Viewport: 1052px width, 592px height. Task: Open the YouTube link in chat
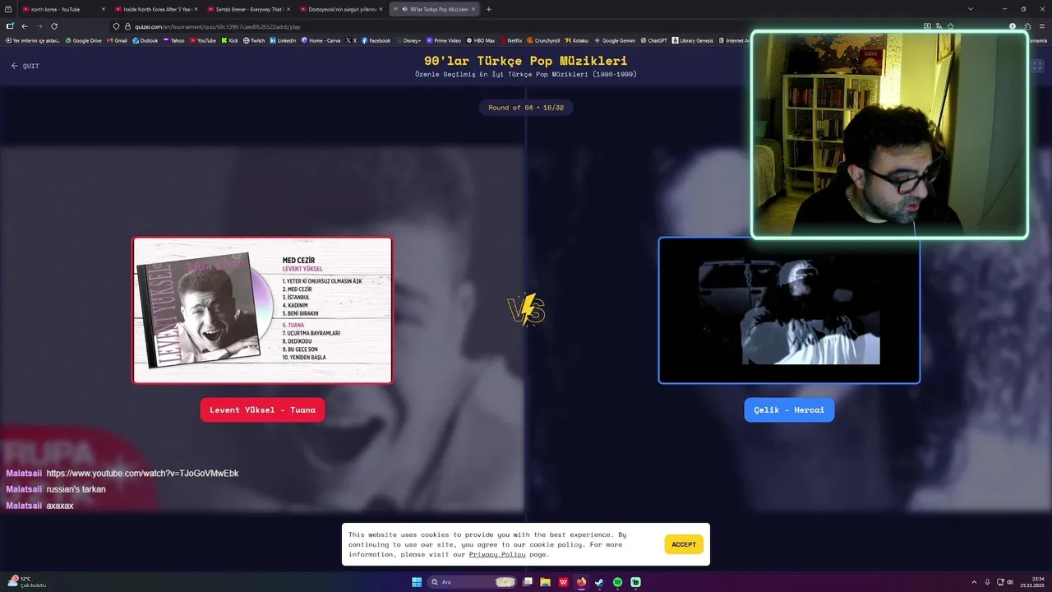pyautogui.click(x=142, y=474)
